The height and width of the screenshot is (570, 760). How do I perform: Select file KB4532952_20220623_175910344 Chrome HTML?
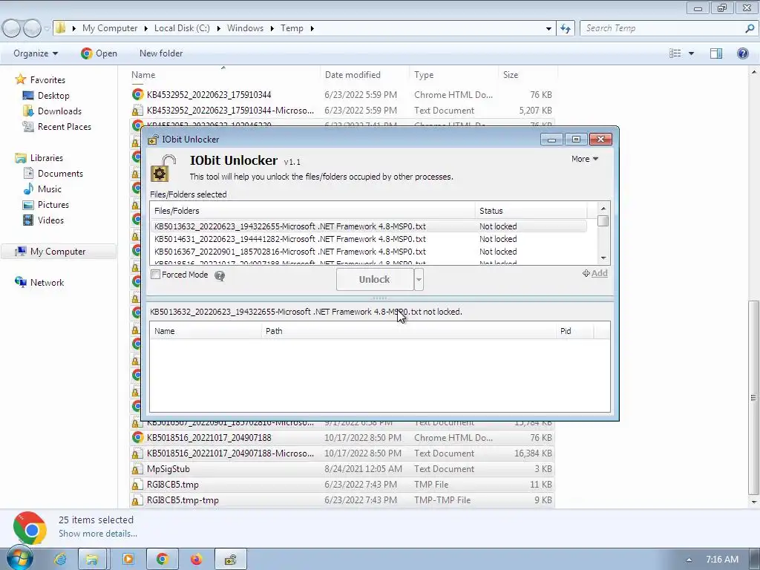click(x=341, y=94)
